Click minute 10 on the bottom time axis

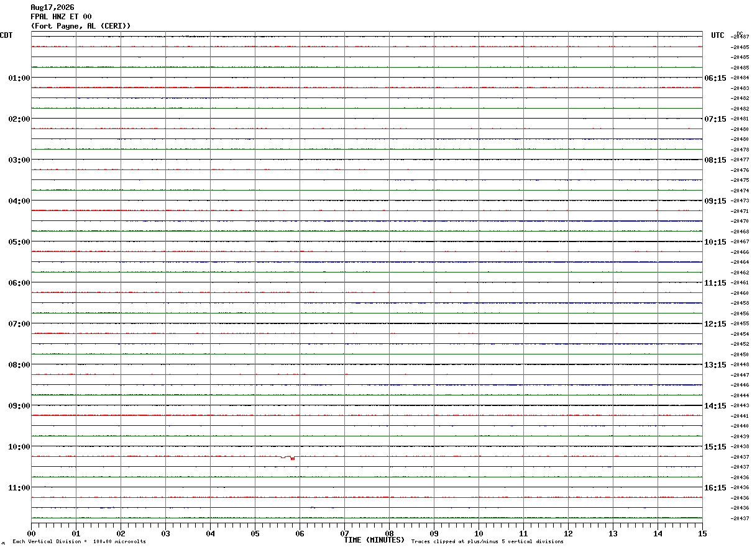click(479, 533)
